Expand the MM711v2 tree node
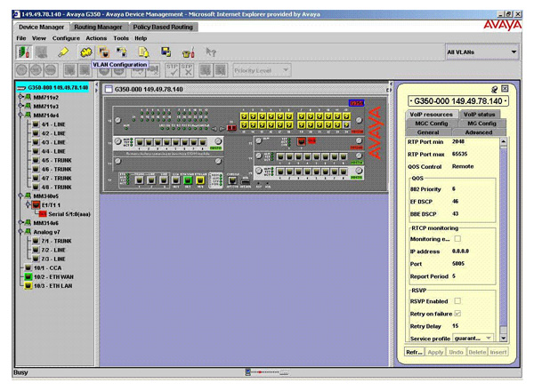Image resolution: width=534 pixels, height=391 pixels. tap(20, 97)
